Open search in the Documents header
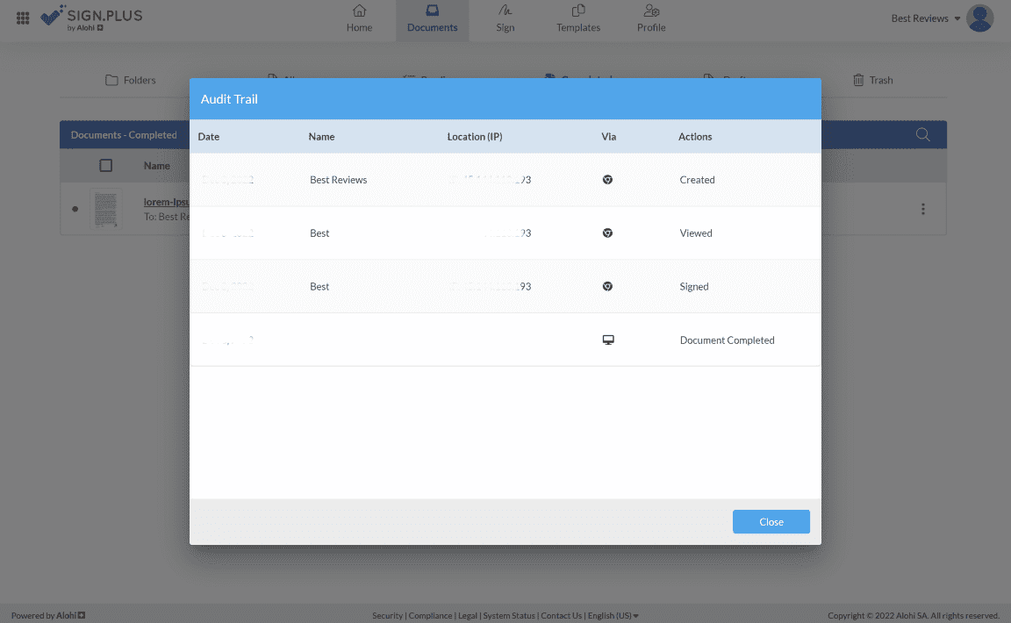Viewport: 1011px width, 623px height. click(x=922, y=135)
